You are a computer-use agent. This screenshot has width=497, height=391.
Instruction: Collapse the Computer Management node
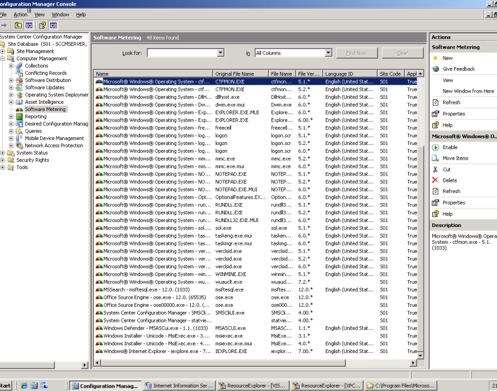[3, 59]
